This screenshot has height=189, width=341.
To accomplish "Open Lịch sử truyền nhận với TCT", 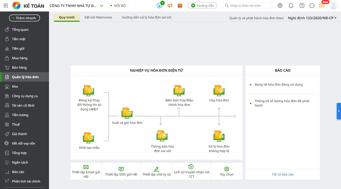I will point(191,171).
